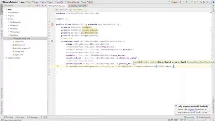Open the Captures side tool tab

tap(2, 34)
